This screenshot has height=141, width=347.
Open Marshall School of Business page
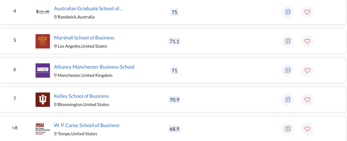[84, 38]
